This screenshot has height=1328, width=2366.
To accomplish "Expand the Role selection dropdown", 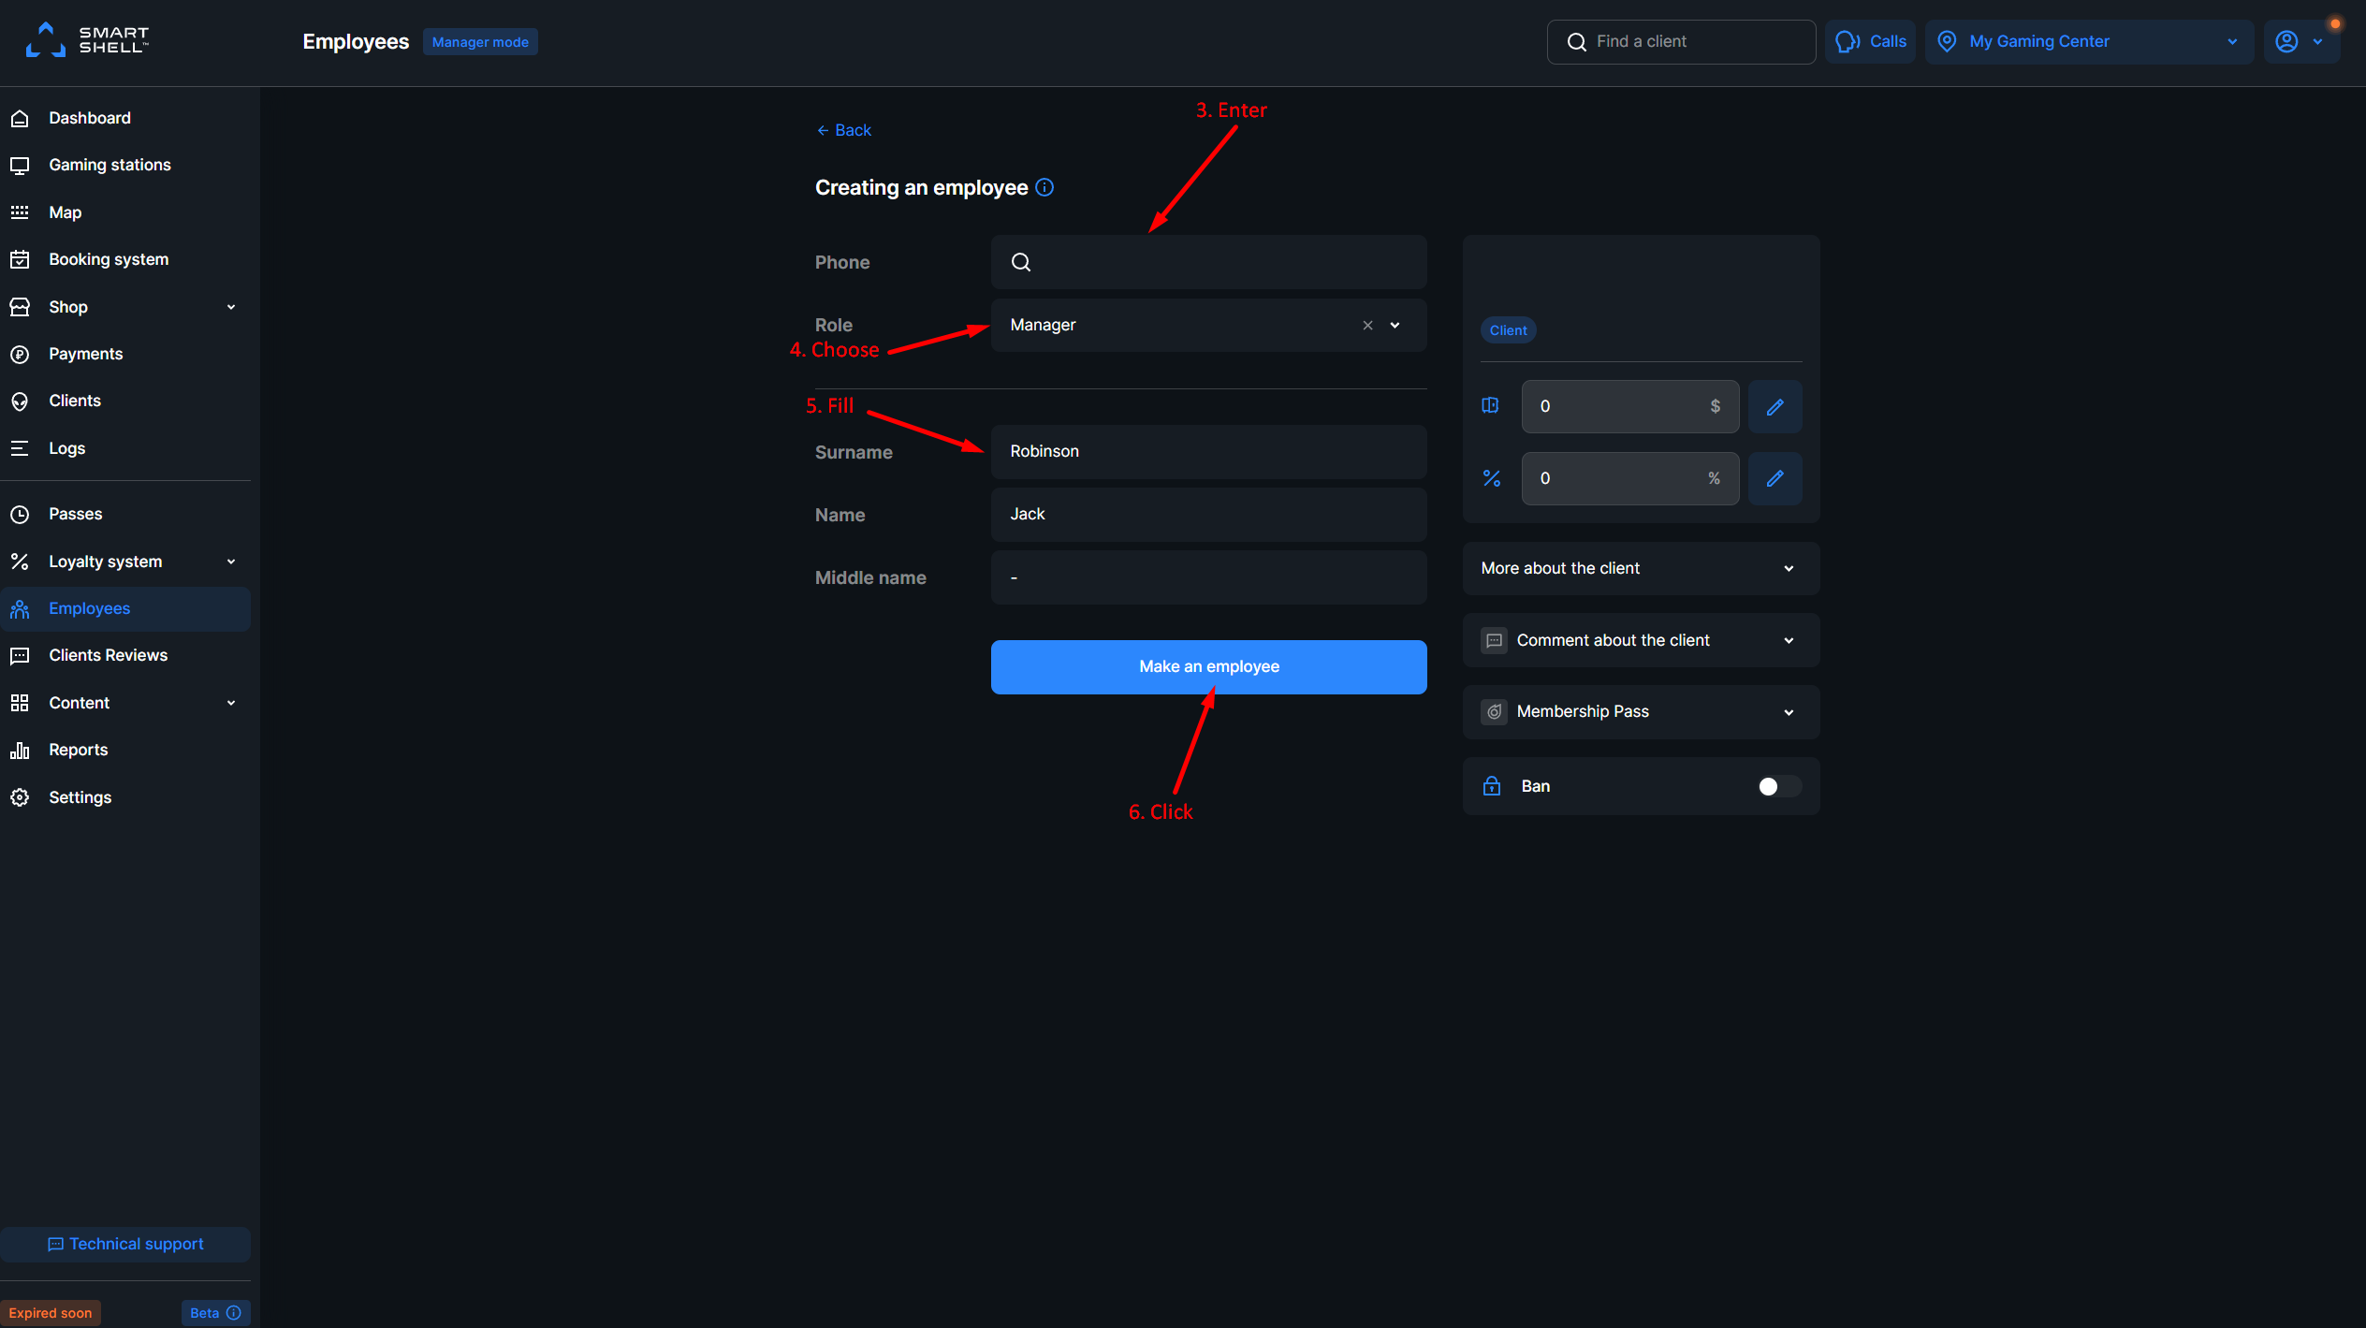I will tap(1395, 325).
